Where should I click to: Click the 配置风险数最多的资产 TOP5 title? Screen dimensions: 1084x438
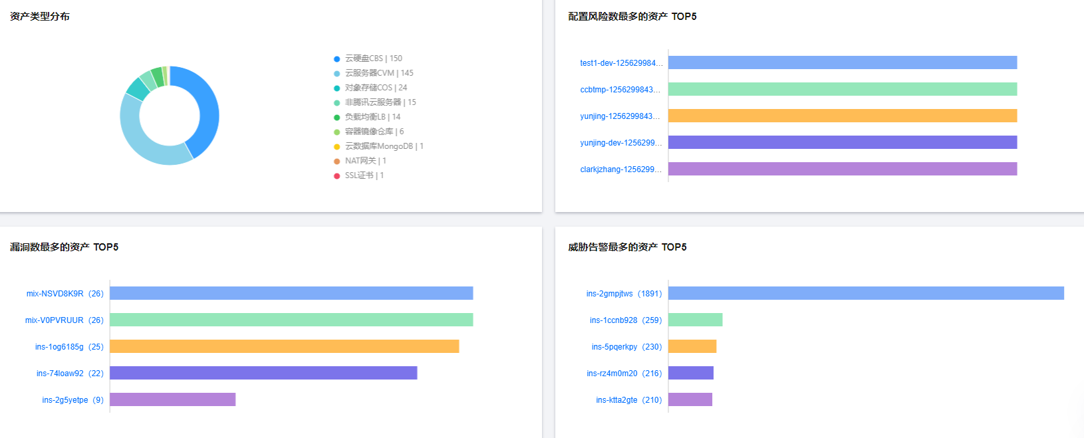point(632,17)
